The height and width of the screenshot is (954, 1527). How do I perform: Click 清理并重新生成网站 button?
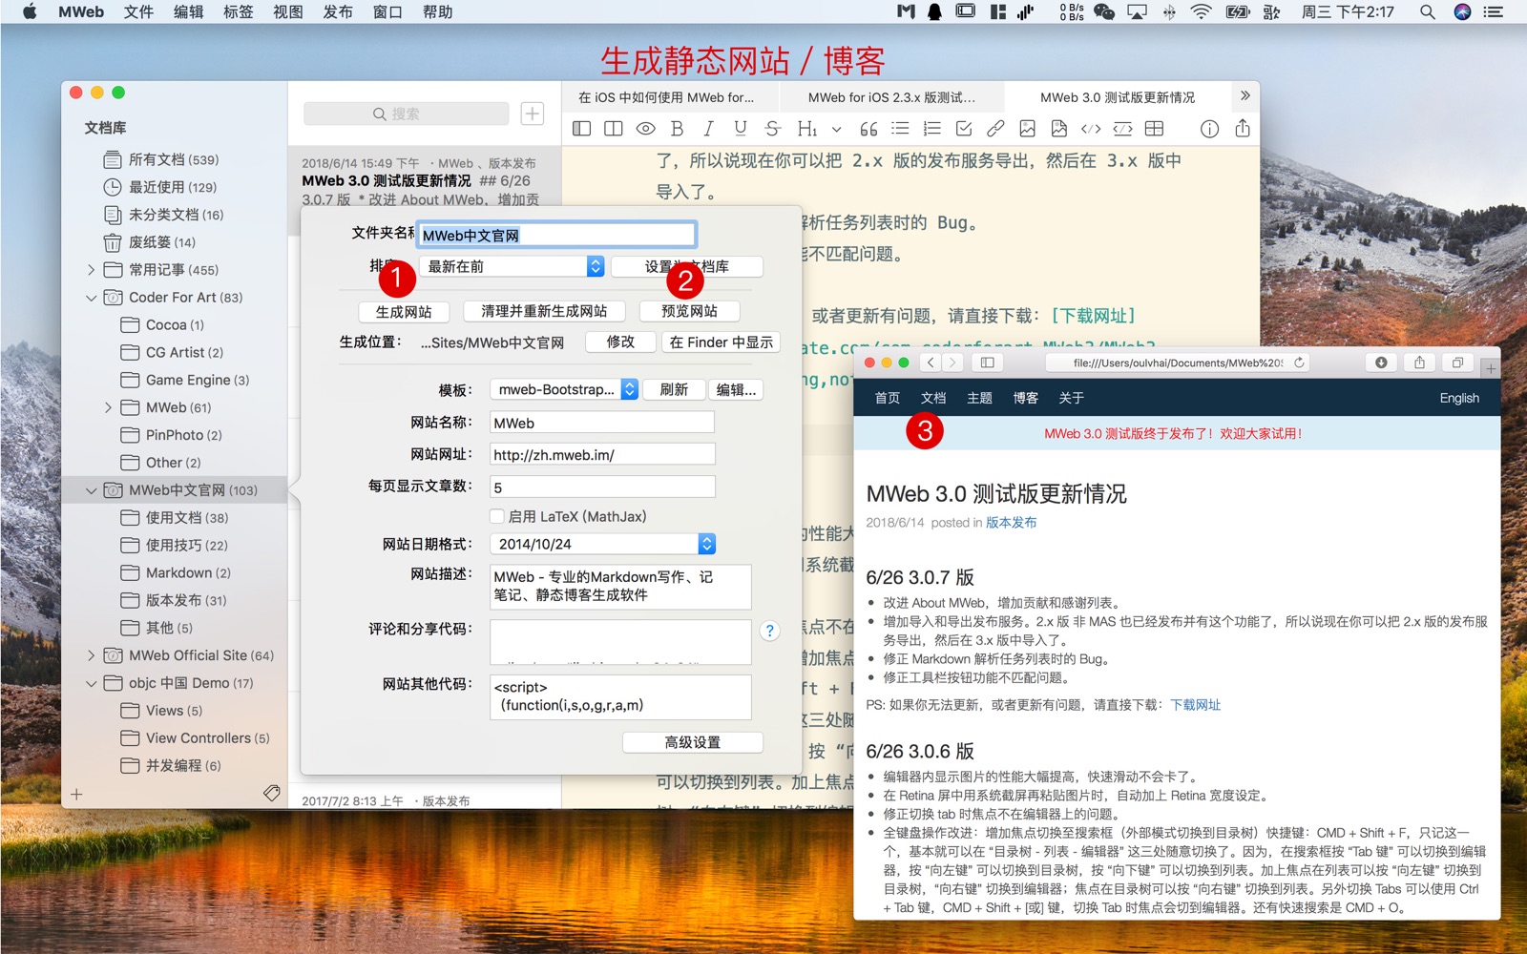[x=544, y=311]
